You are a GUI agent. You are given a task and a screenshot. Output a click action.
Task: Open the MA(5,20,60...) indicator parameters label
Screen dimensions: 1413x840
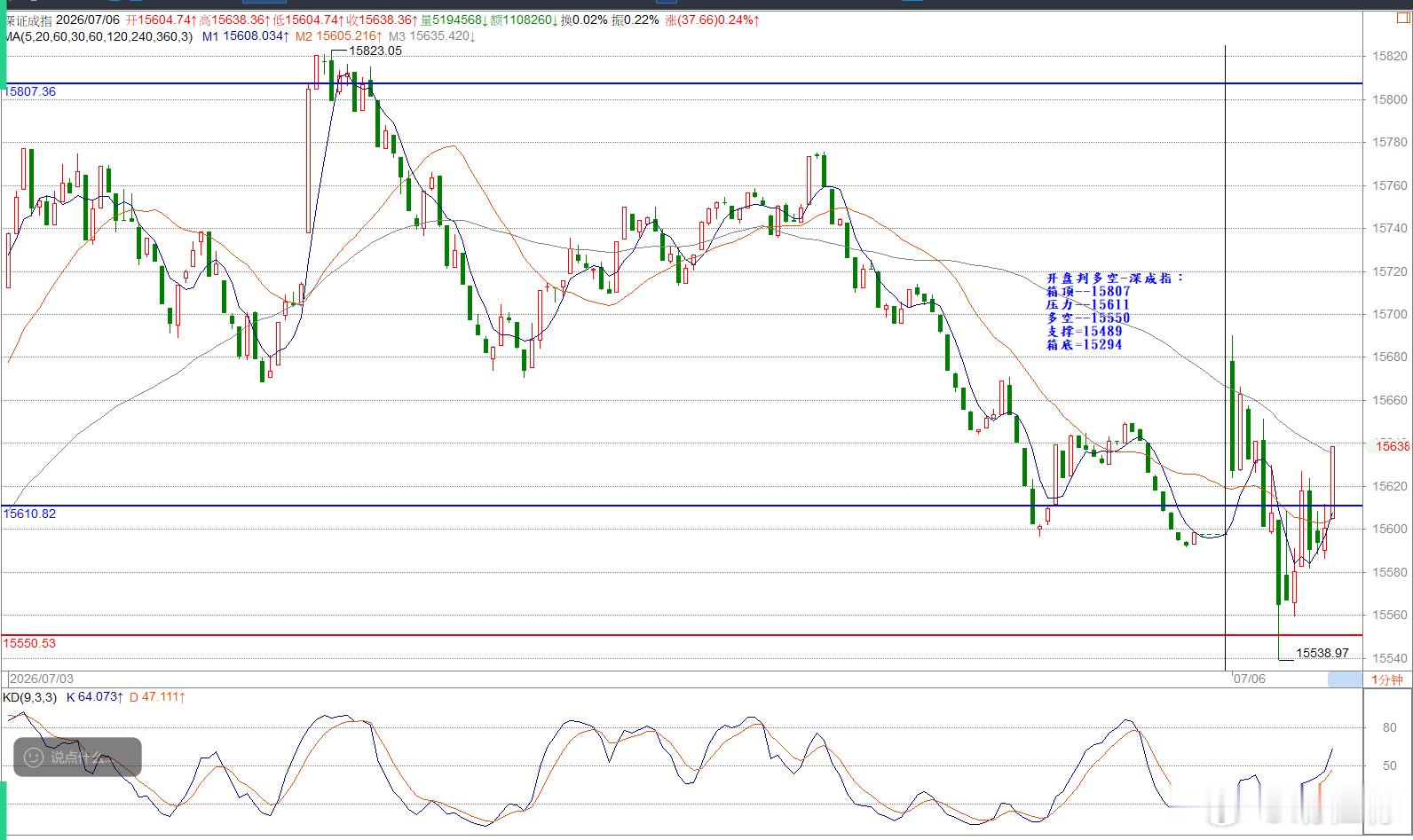[x=97, y=36]
